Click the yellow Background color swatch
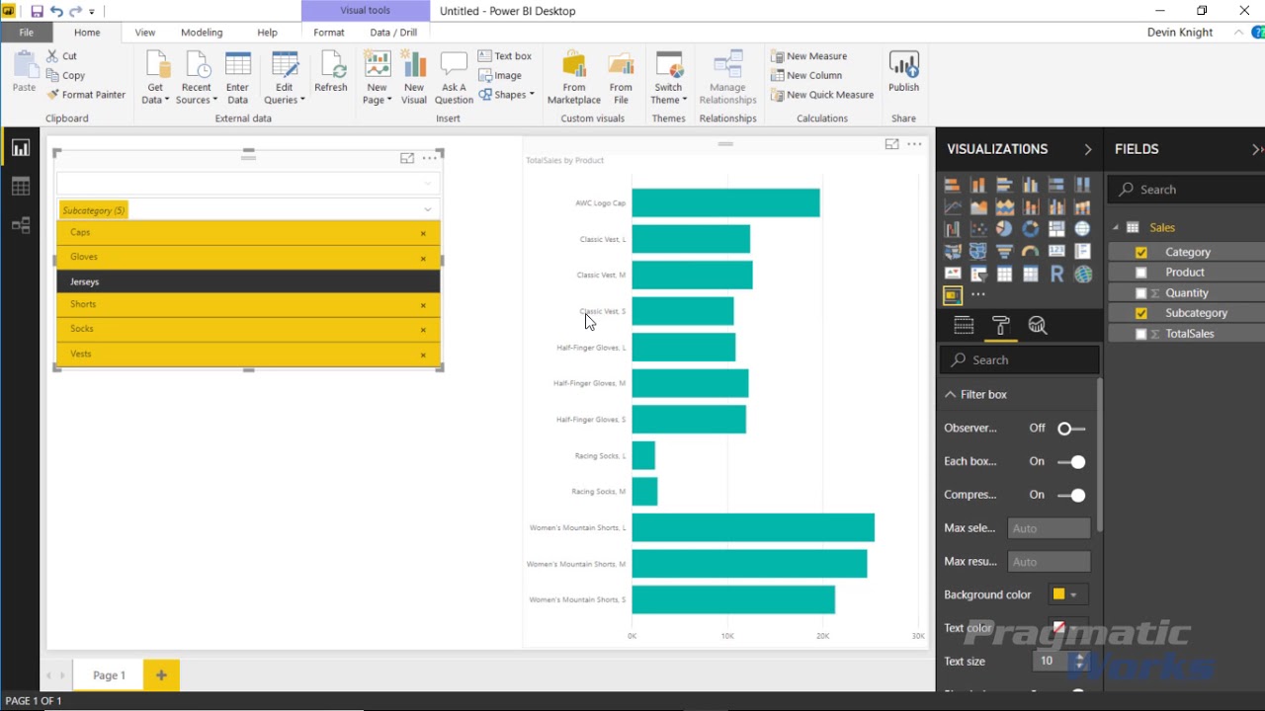This screenshot has width=1265, height=711. [1058, 594]
